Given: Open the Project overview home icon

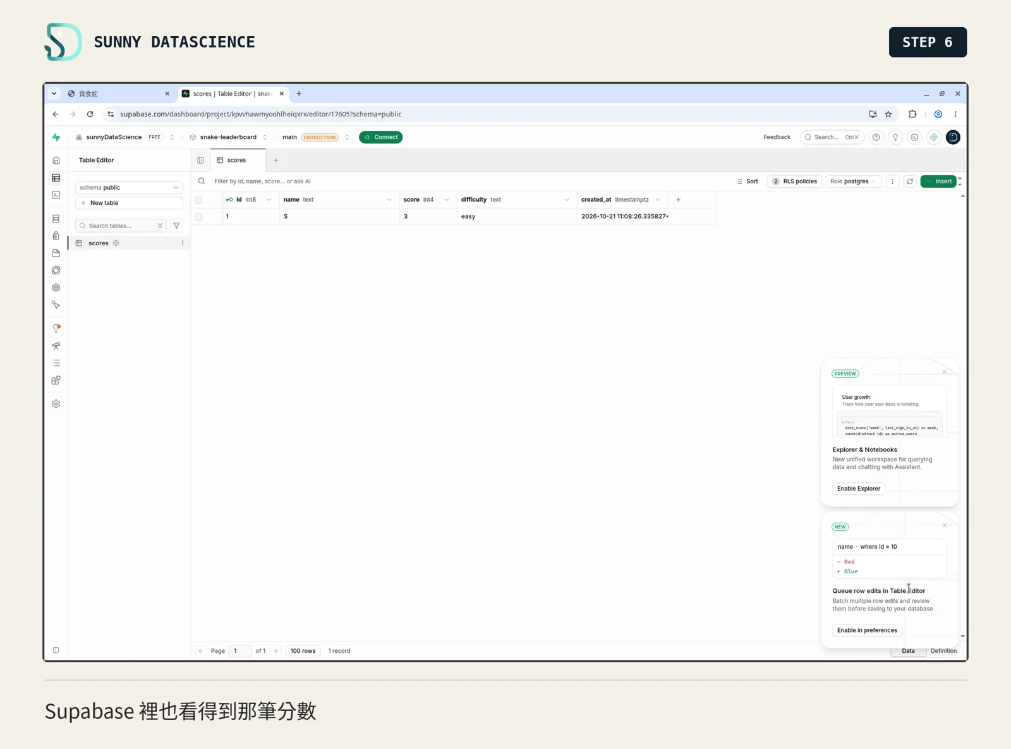Looking at the screenshot, I should (x=56, y=161).
